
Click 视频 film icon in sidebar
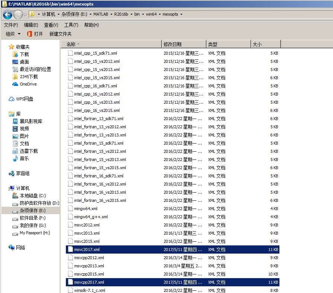coord(15,129)
